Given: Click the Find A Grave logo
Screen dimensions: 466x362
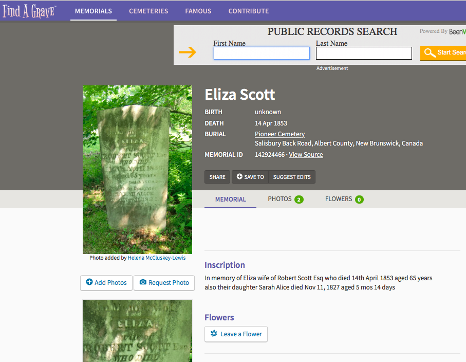Looking at the screenshot, I should click(29, 11).
